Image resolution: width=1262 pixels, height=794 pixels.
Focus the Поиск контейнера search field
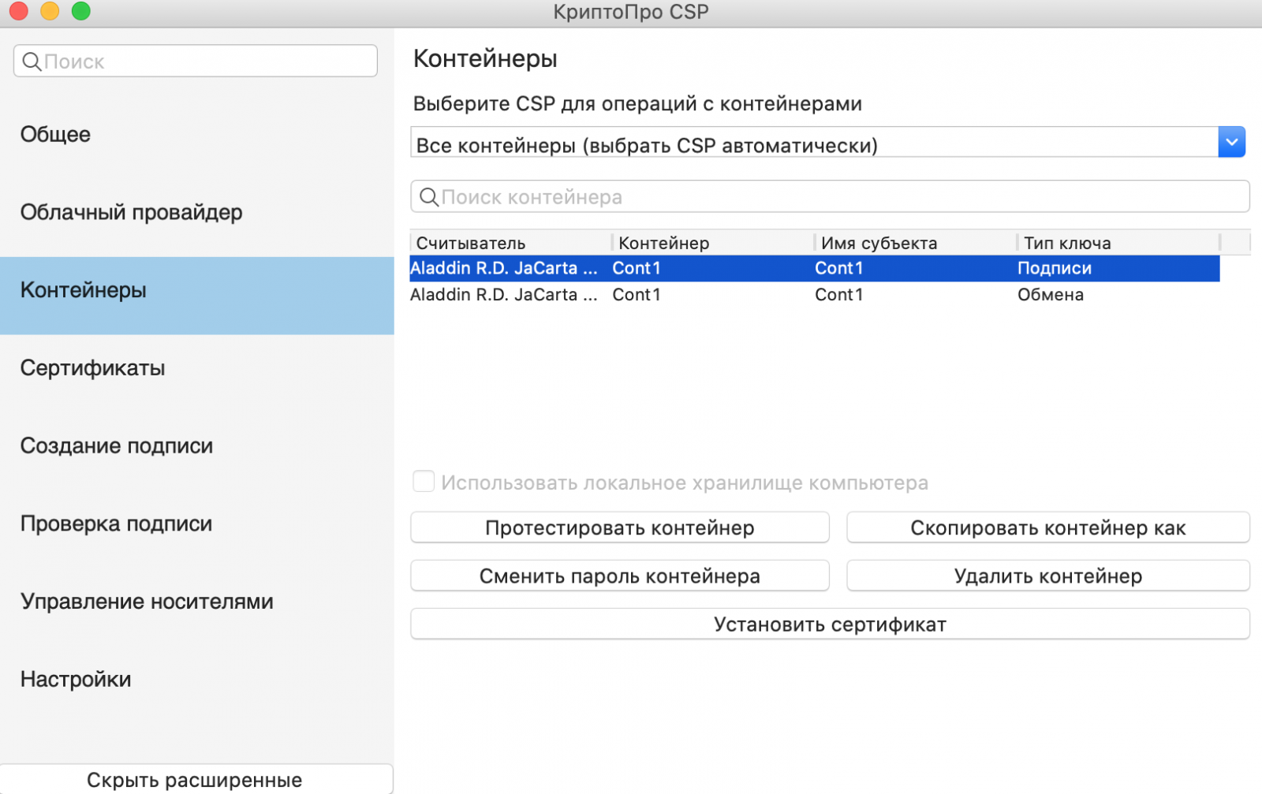836,197
